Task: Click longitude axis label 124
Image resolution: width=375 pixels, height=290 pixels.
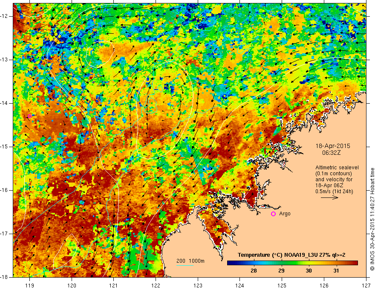Action: 240,285
